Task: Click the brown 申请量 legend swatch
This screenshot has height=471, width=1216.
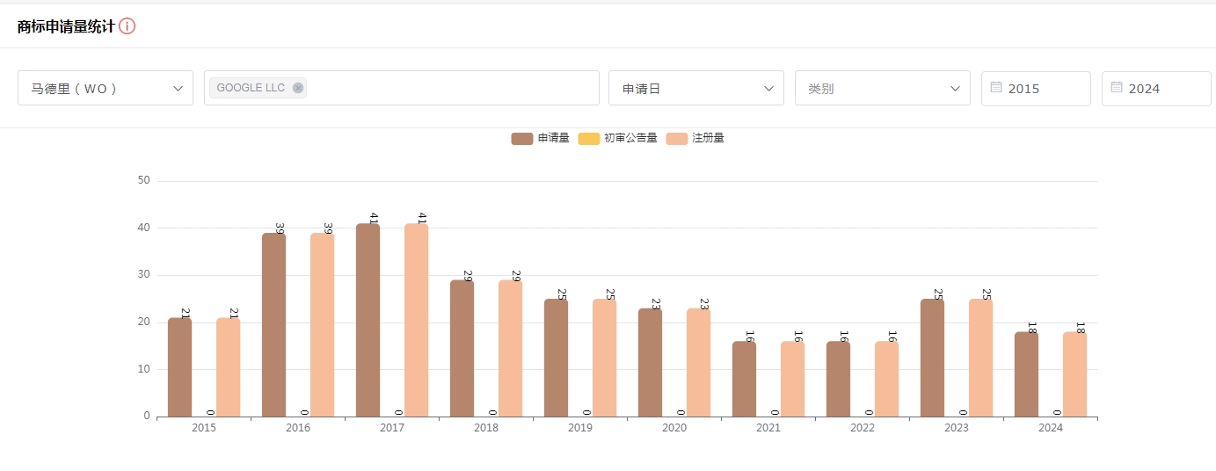Action: click(522, 138)
